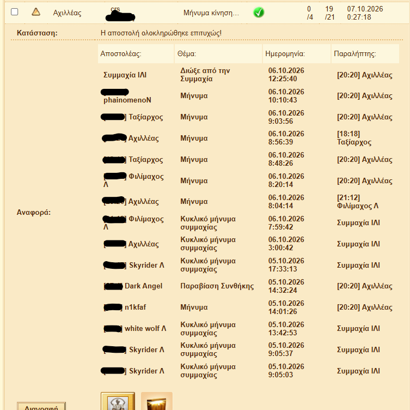The width and height of the screenshot is (410, 410).
Task: Open the Διώξε από την Συμμαχία subject
Action: coord(205,75)
